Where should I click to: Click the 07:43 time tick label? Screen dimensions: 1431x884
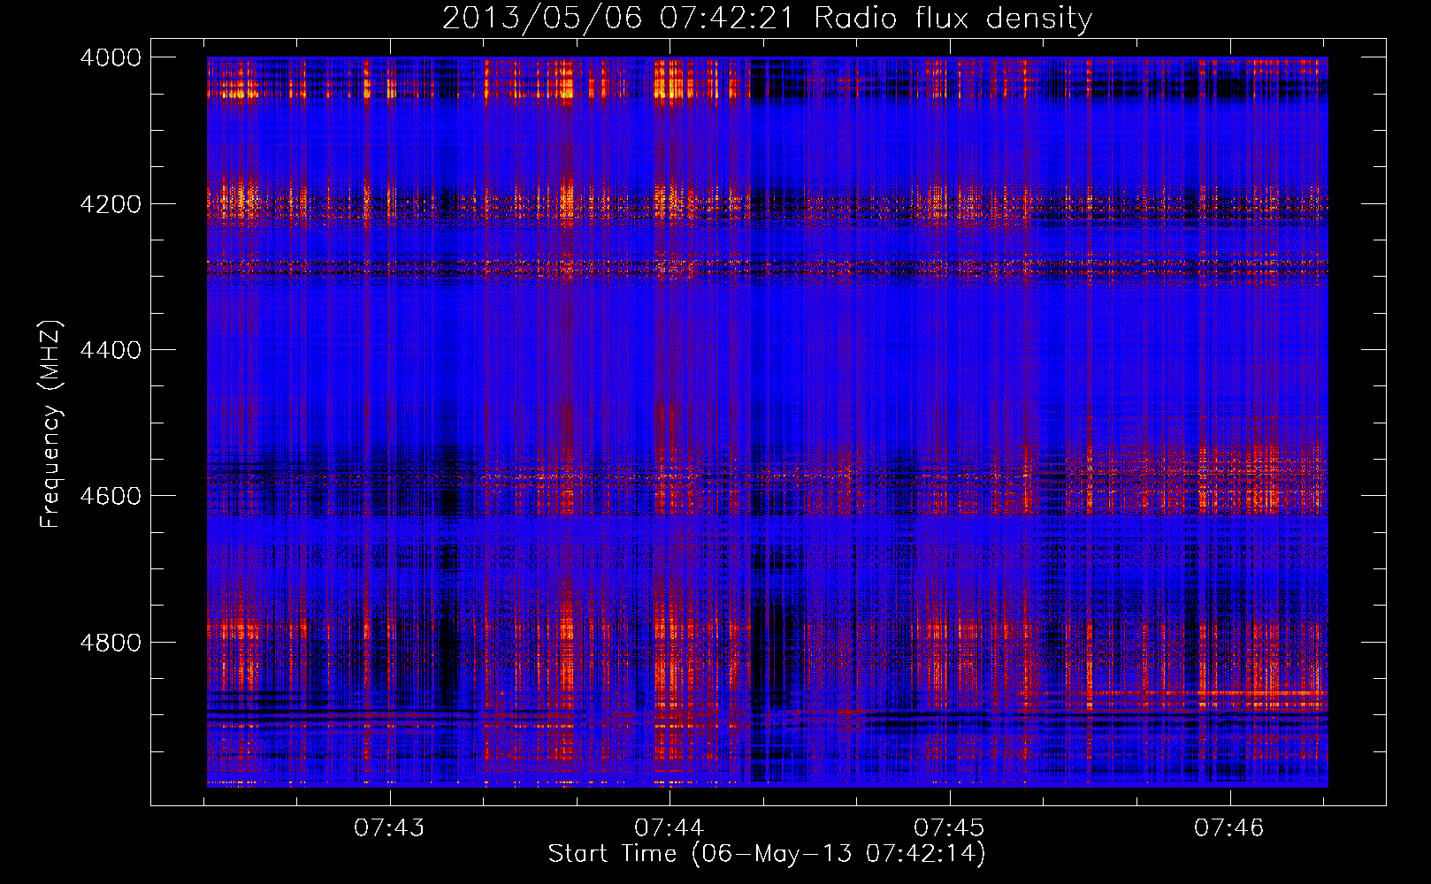coord(389,828)
